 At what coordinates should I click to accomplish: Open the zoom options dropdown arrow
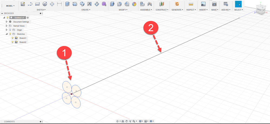136,121
